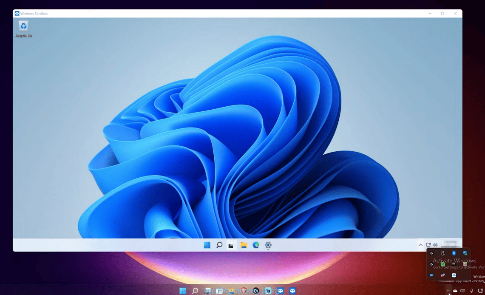This screenshot has width=485, height=295.
Task: Open sandbox Start menu
Action: click(207, 245)
